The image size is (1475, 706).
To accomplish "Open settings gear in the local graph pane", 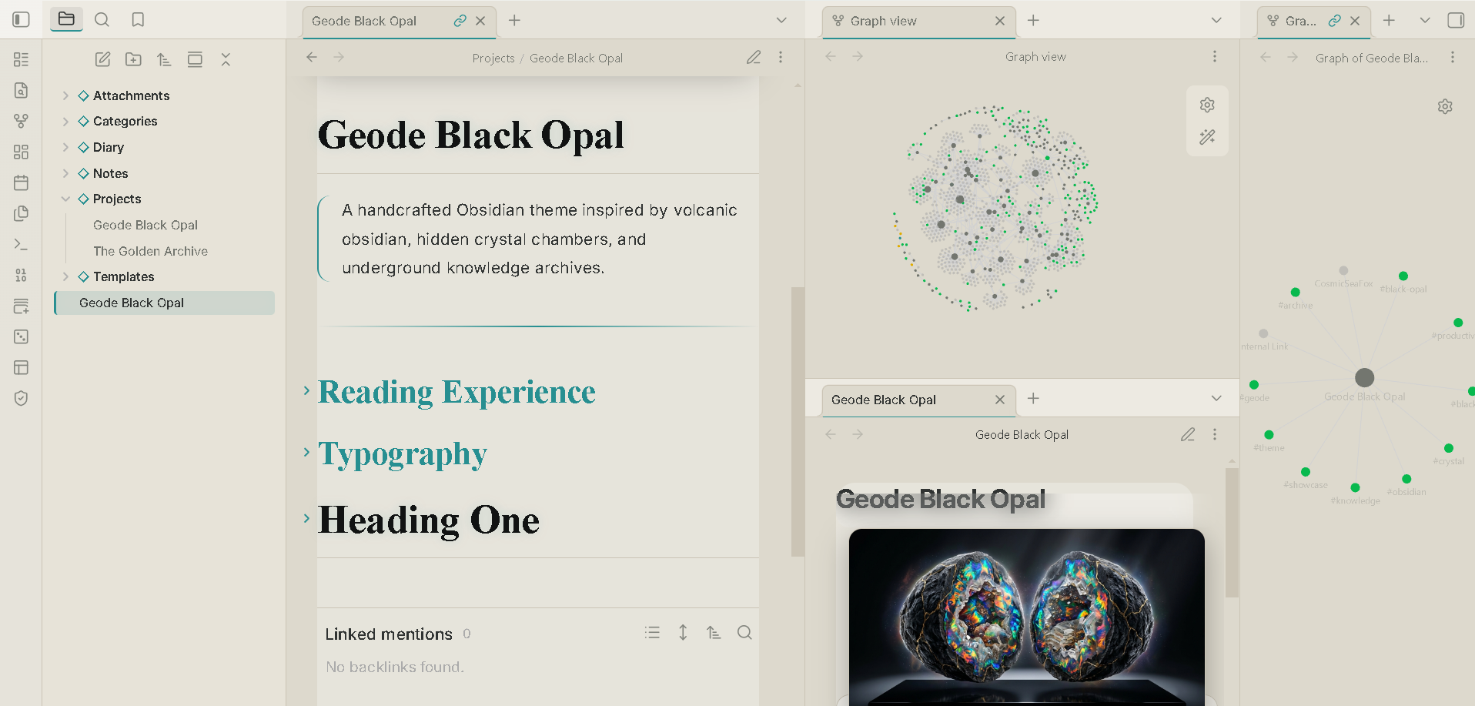I will [1445, 106].
